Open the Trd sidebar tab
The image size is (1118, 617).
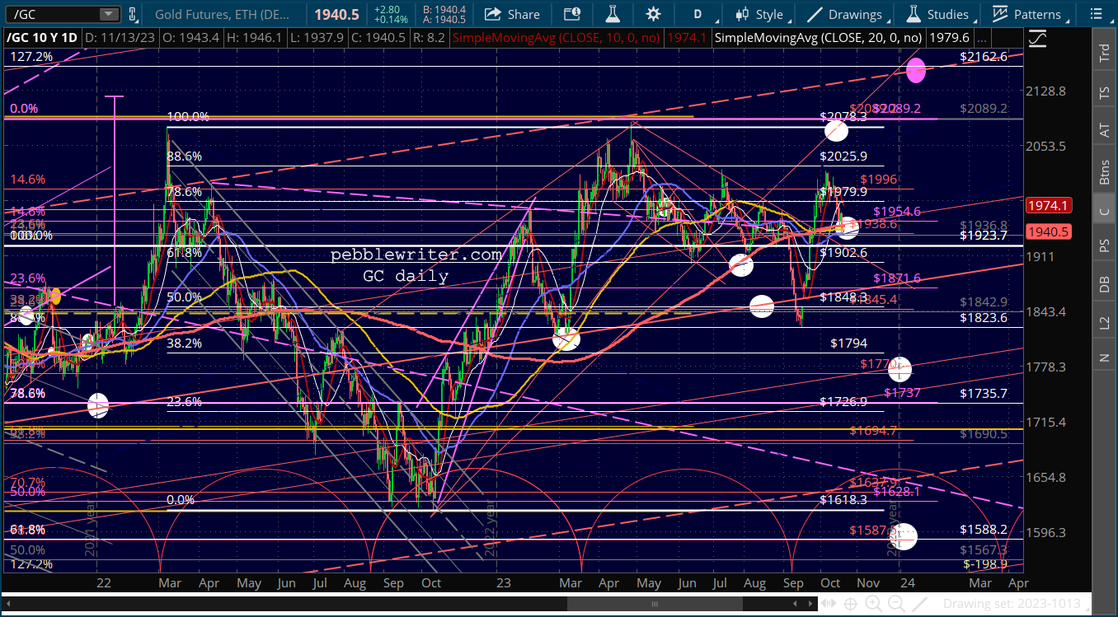tap(1104, 54)
